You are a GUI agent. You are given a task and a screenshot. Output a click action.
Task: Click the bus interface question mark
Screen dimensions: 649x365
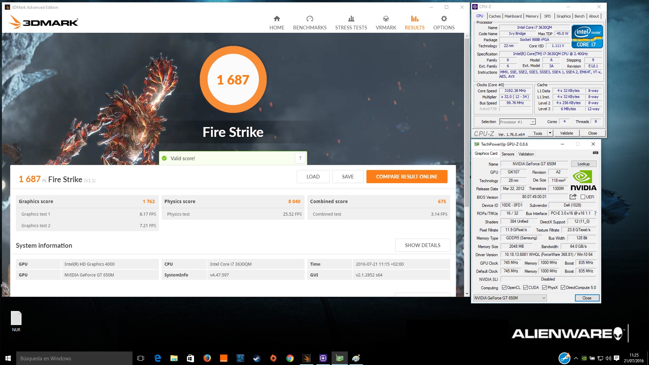point(595,213)
